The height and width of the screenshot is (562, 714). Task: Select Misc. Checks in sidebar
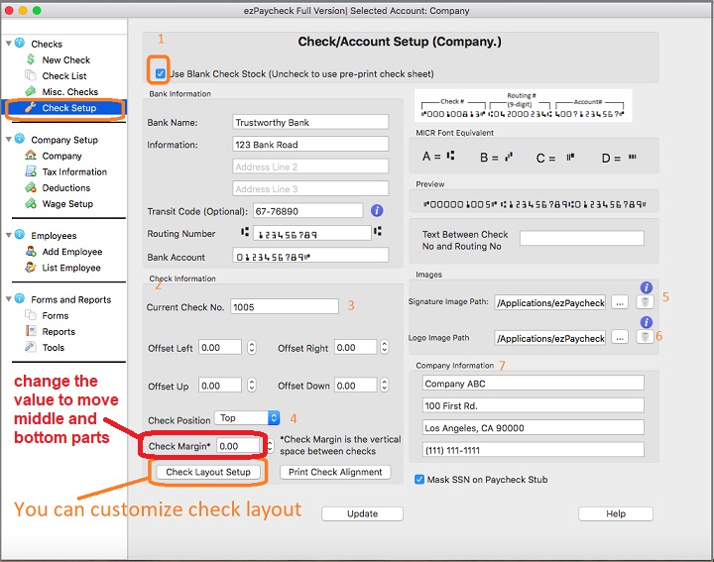pos(70,91)
